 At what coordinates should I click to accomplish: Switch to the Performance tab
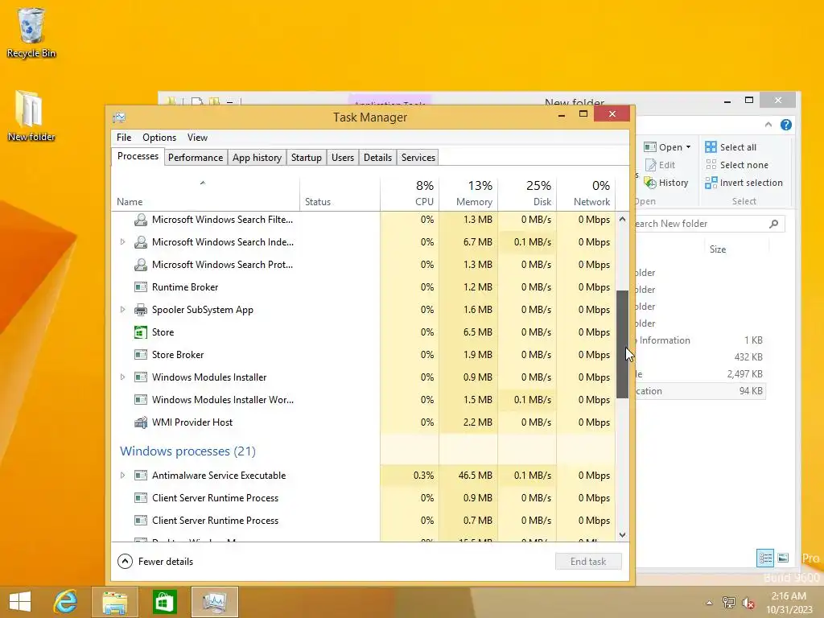[x=196, y=158]
